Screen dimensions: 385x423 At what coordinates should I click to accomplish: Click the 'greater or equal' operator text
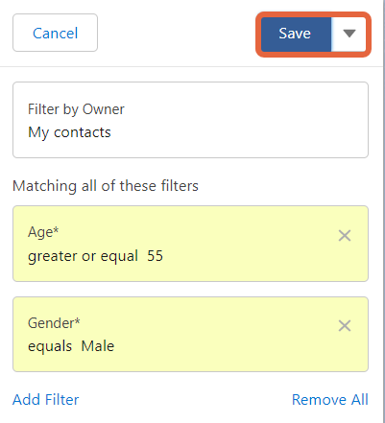83,256
